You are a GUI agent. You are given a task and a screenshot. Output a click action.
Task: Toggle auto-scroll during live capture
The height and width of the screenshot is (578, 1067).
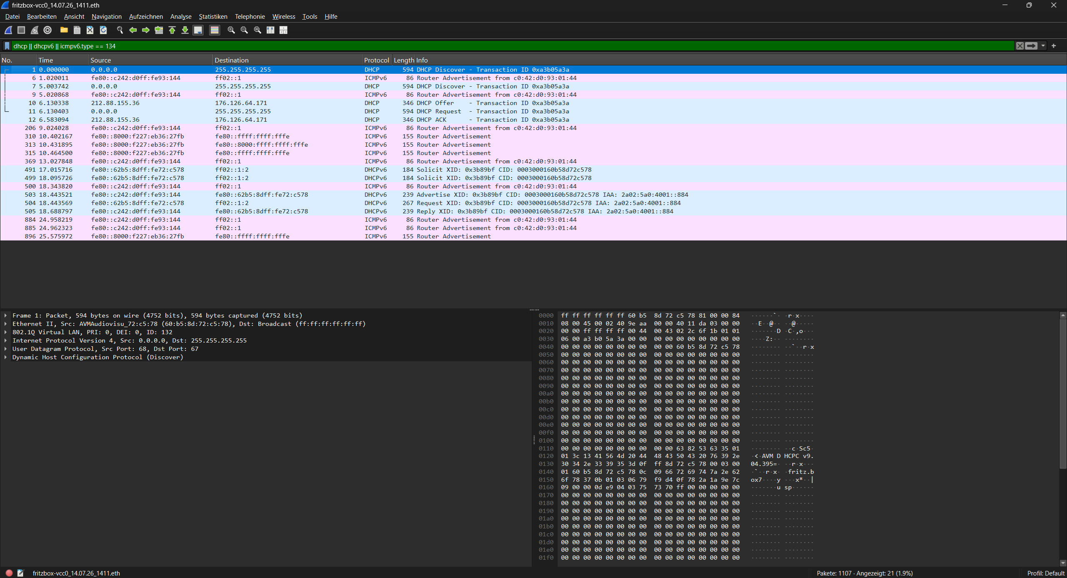pos(198,30)
